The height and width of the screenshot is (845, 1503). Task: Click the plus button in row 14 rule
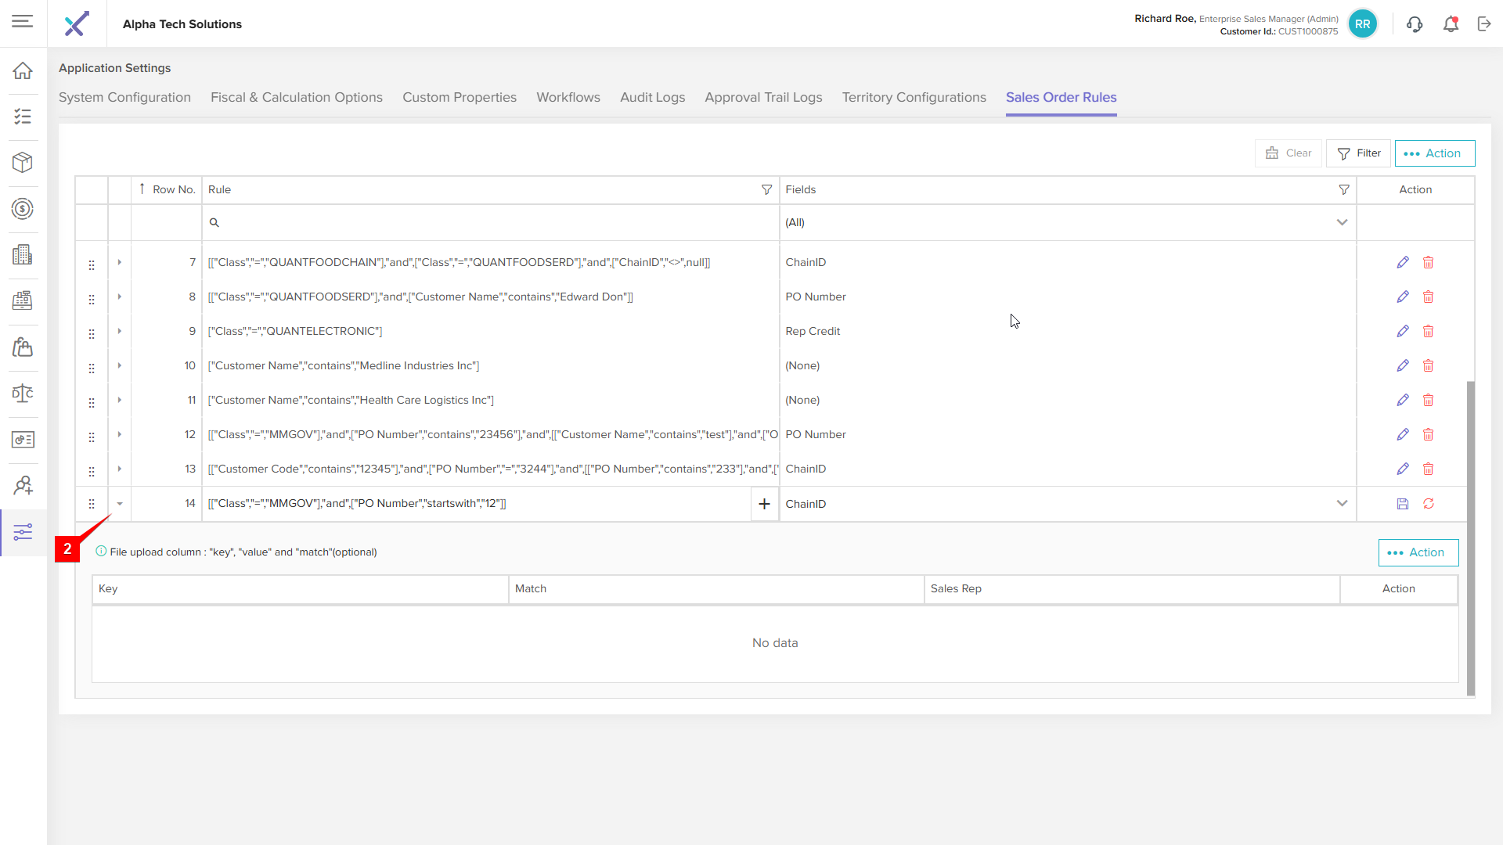point(764,504)
